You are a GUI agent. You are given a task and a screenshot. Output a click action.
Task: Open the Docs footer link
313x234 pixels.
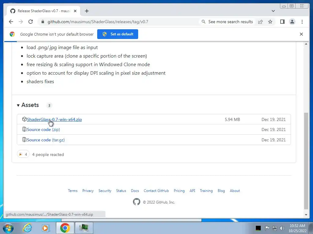click(x=135, y=191)
